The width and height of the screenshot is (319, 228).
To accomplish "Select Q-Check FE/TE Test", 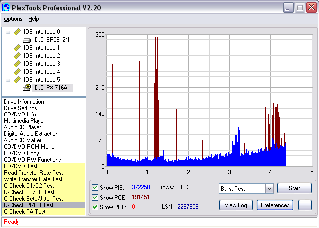I will click(44, 192).
